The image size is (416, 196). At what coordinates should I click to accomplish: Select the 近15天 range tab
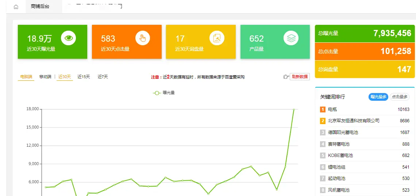click(x=84, y=77)
